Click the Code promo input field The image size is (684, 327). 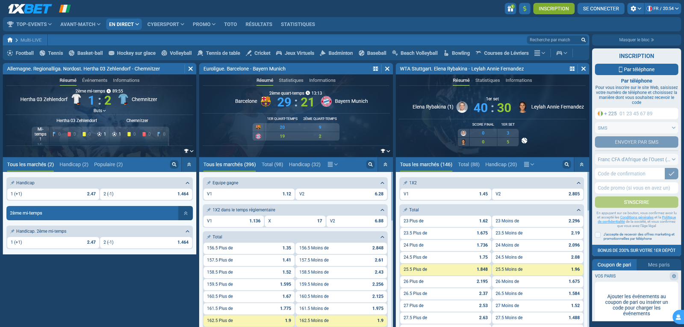[x=637, y=188]
